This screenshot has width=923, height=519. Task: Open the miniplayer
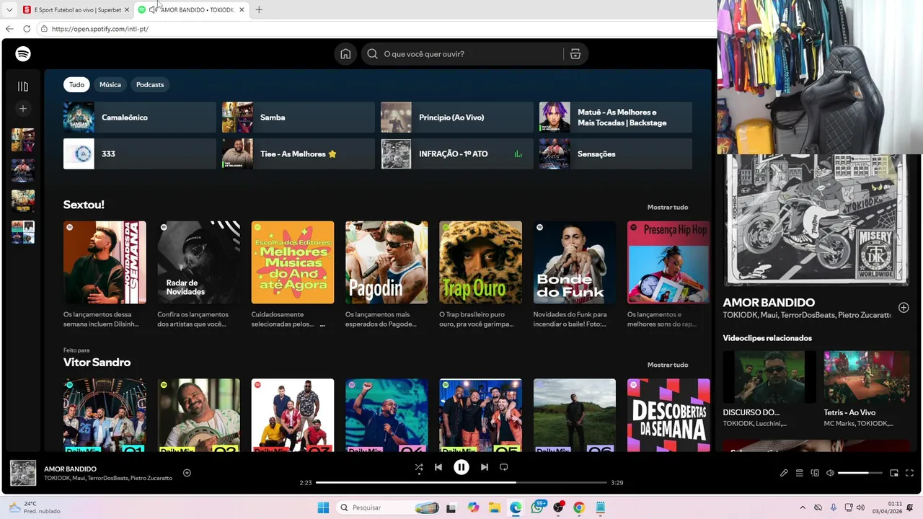[894, 473]
